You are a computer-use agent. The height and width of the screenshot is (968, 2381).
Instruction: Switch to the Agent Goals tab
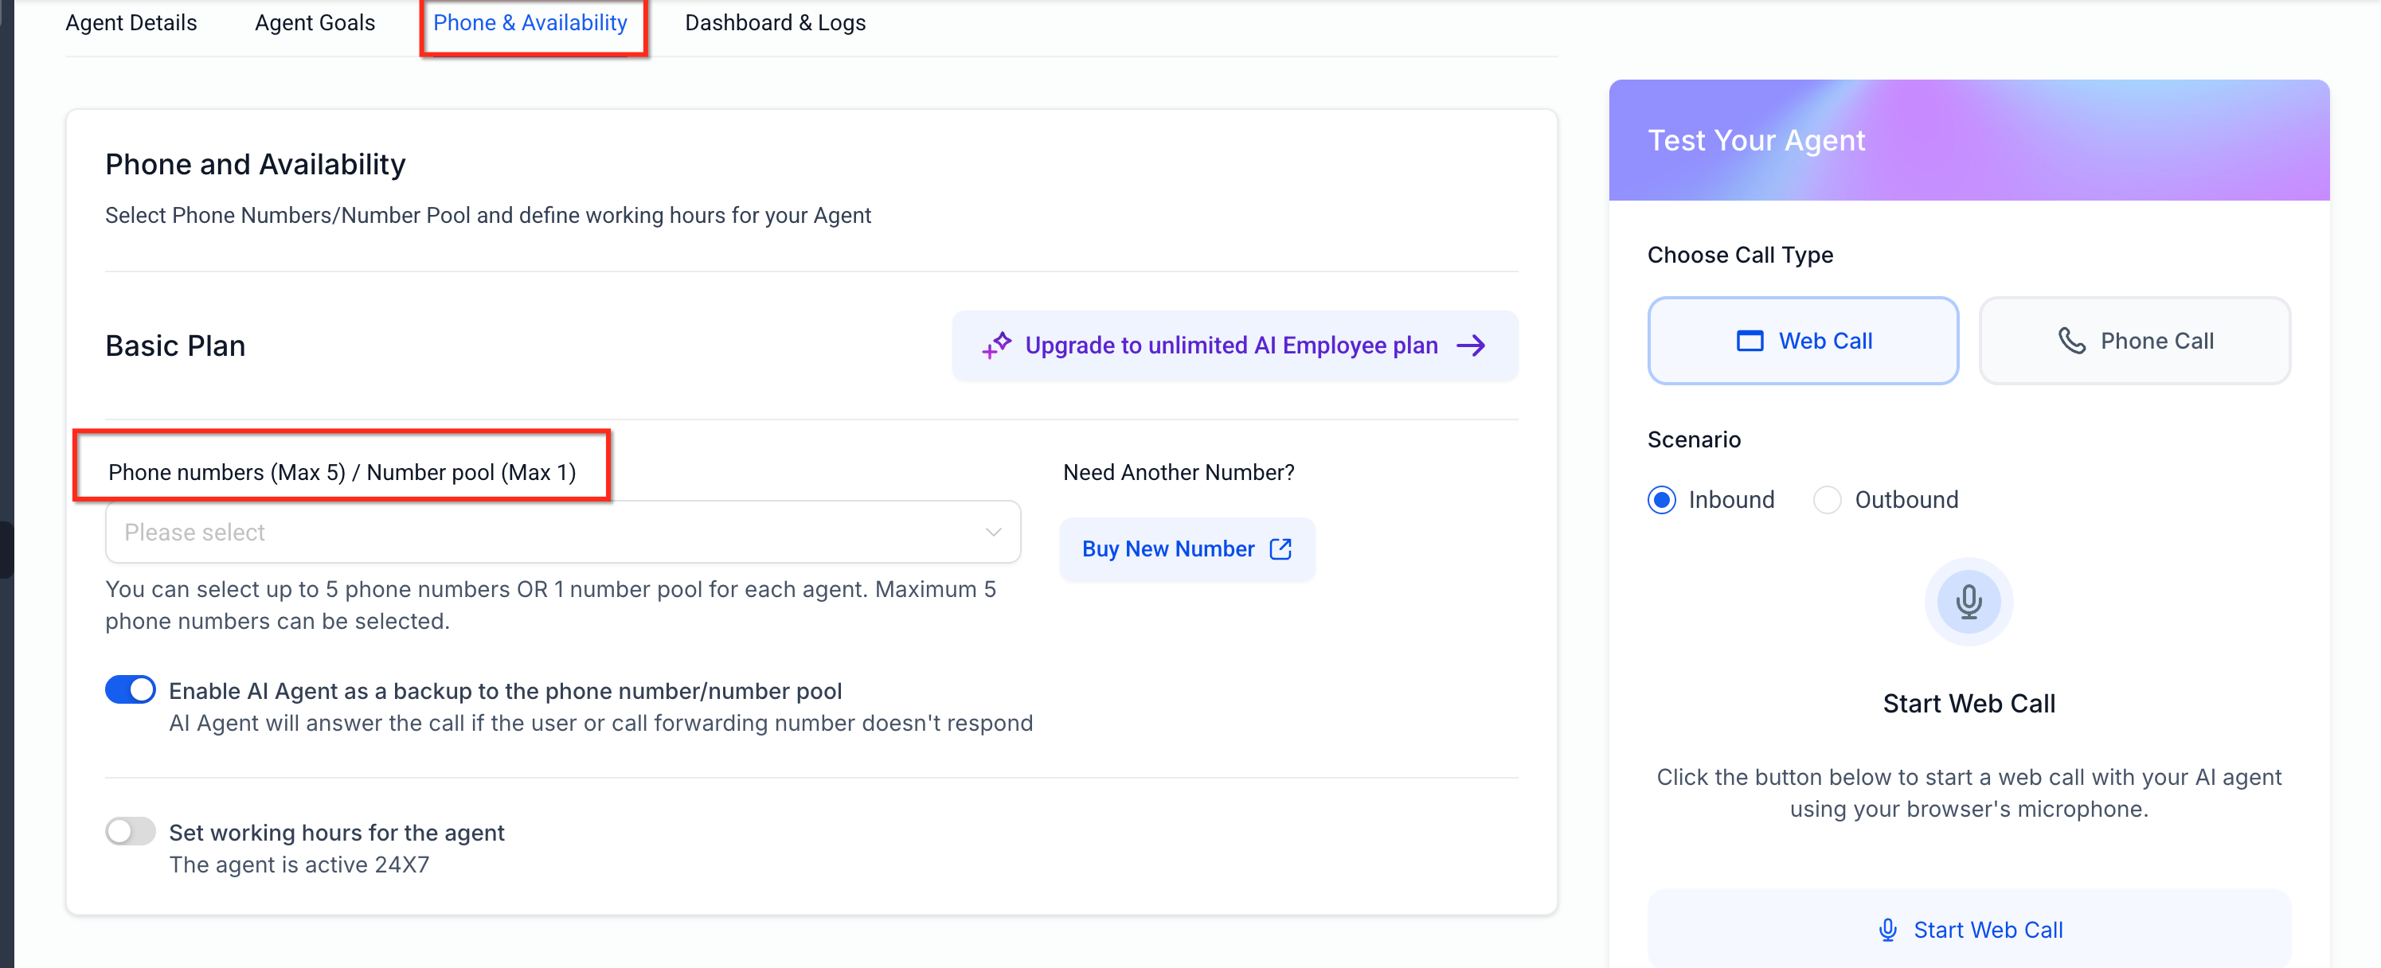coord(315,23)
